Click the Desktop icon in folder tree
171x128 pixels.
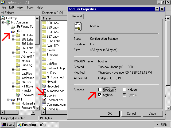pyautogui.click(x=3, y=18)
